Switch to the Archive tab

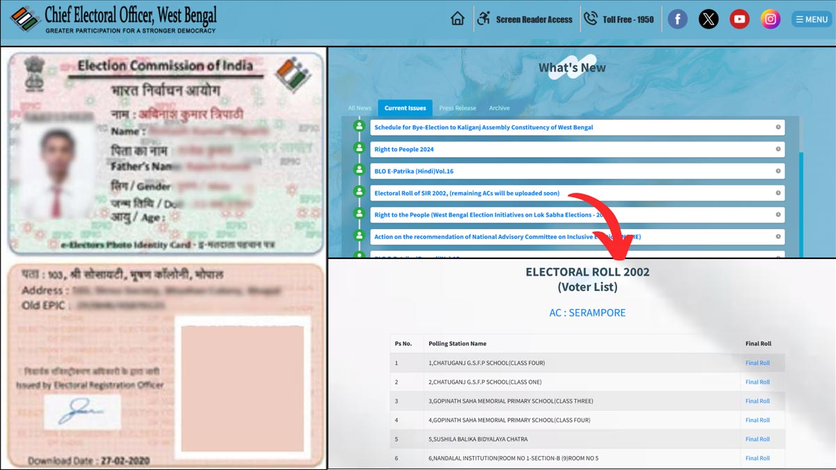[499, 108]
